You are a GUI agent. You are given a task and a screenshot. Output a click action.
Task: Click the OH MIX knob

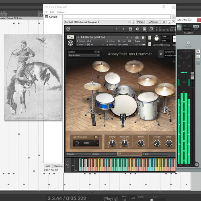point(112,143)
